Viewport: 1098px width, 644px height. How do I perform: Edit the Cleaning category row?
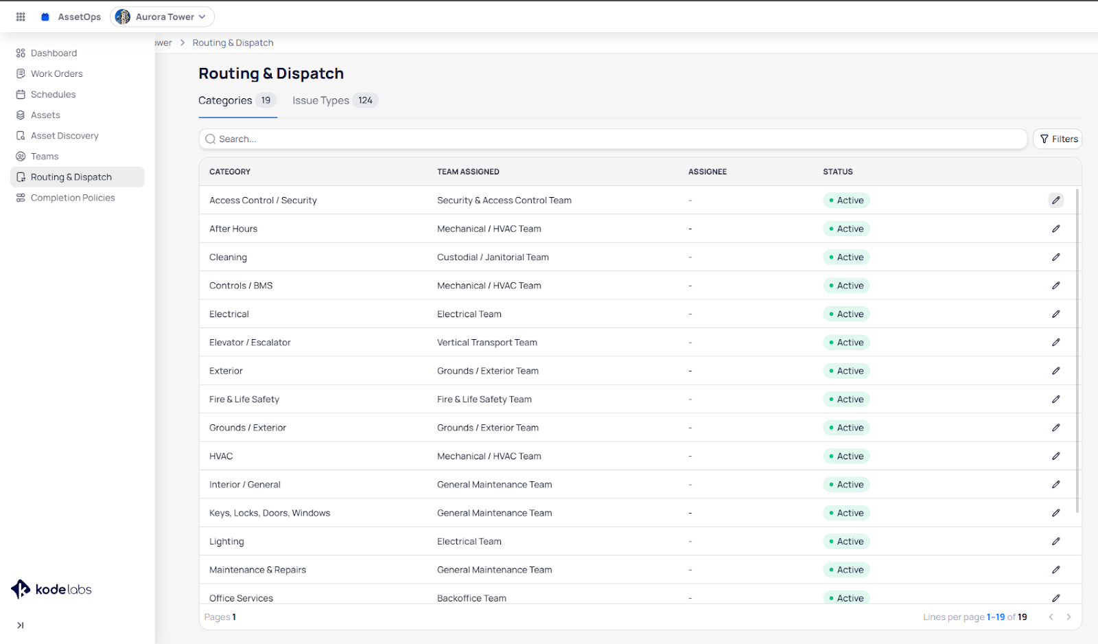1055,257
